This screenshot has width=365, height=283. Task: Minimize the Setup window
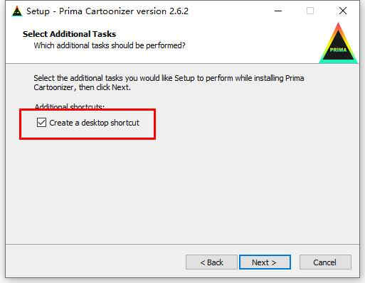click(x=278, y=11)
